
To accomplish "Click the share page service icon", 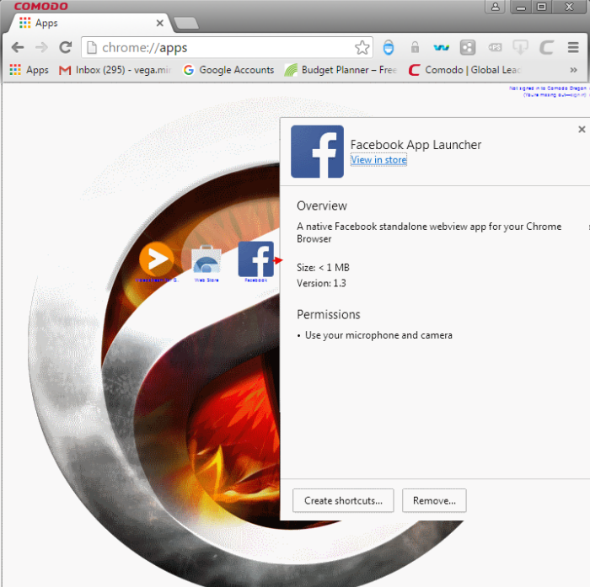I will point(467,48).
